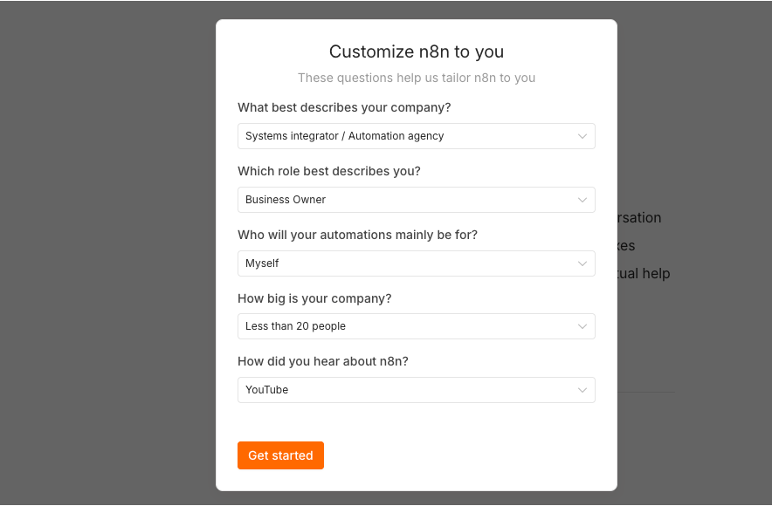772x506 pixels.
Task: Click the 'What best describes your company?' label
Action: 344,107
